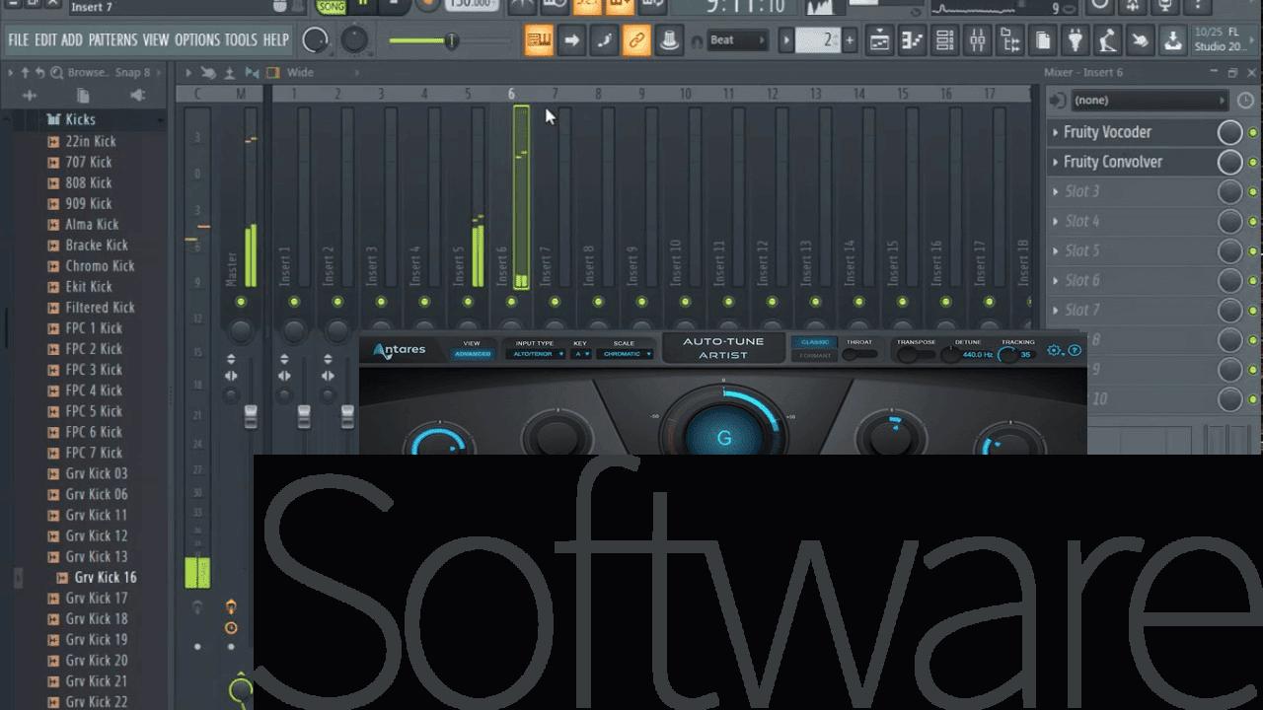Click the Browser tree view icon
The image size is (1263, 710).
coord(1010,40)
